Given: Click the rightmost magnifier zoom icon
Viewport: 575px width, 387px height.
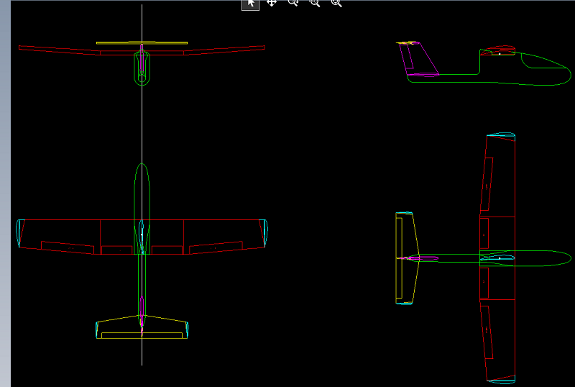Looking at the screenshot, I should coord(336,4).
